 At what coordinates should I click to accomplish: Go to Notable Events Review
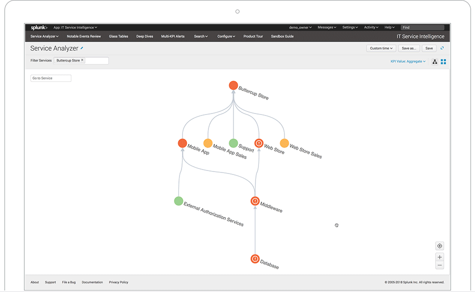83,36
